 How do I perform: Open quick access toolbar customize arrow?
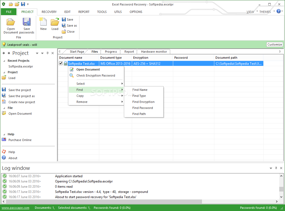coord(28,4)
